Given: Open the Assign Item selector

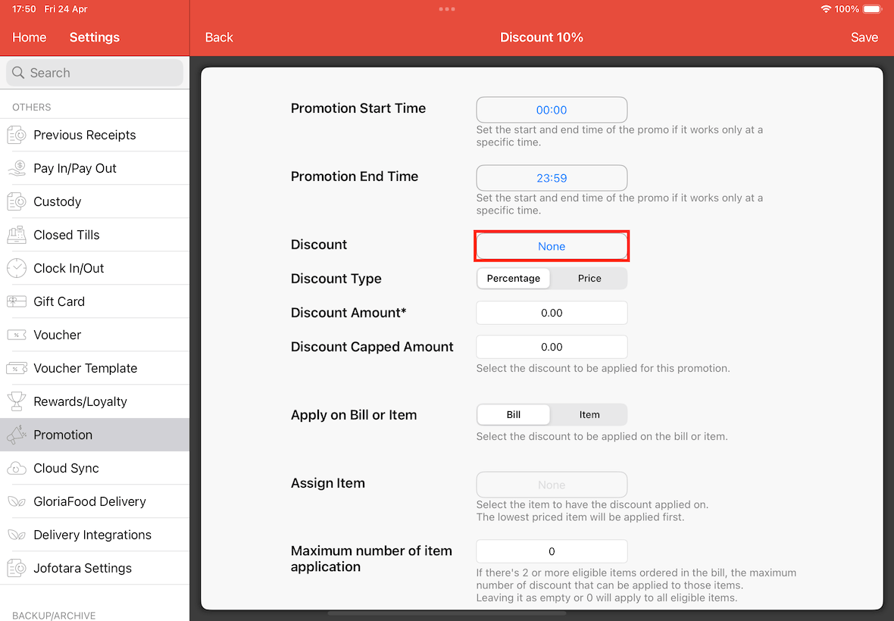Looking at the screenshot, I should coord(552,485).
